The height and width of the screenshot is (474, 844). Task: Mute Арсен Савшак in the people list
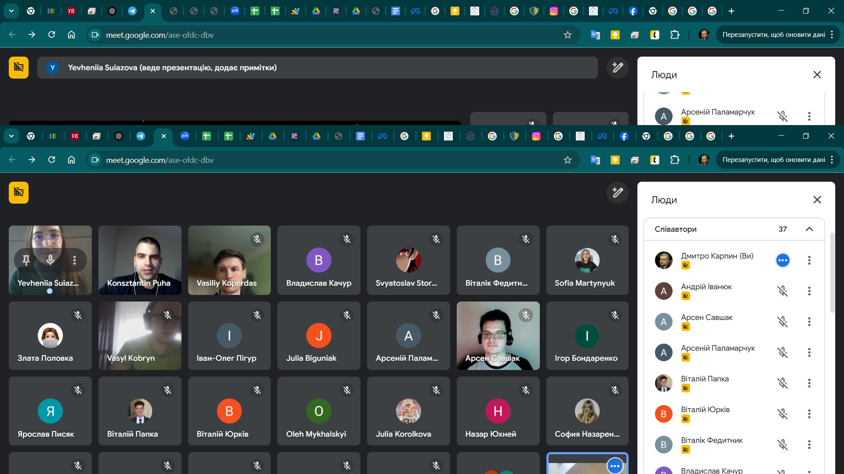[782, 322]
